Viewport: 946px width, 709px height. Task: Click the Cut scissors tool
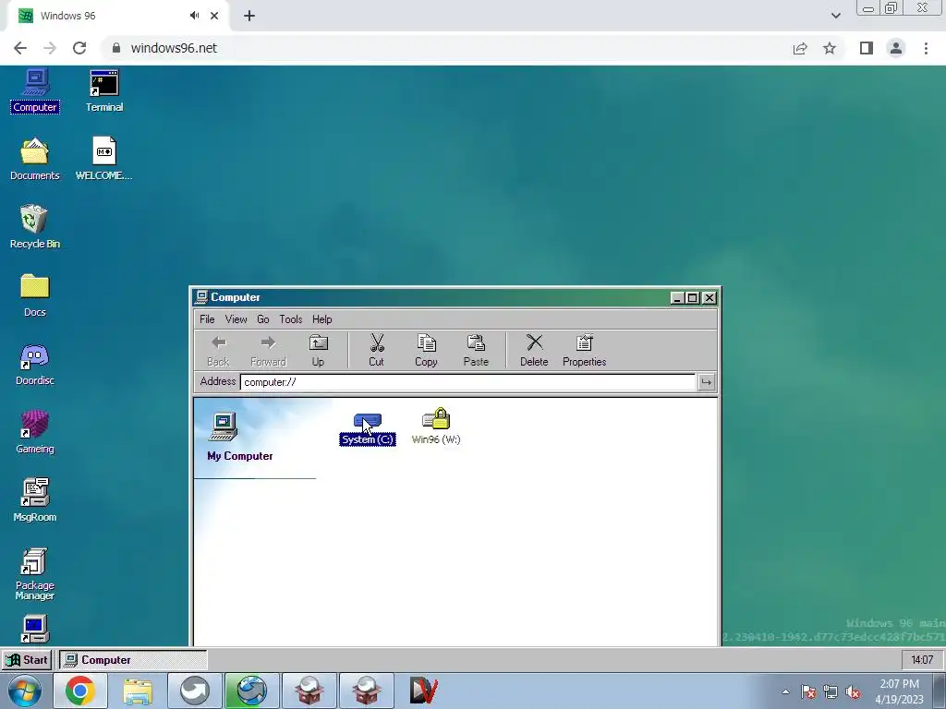pyautogui.click(x=377, y=351)
